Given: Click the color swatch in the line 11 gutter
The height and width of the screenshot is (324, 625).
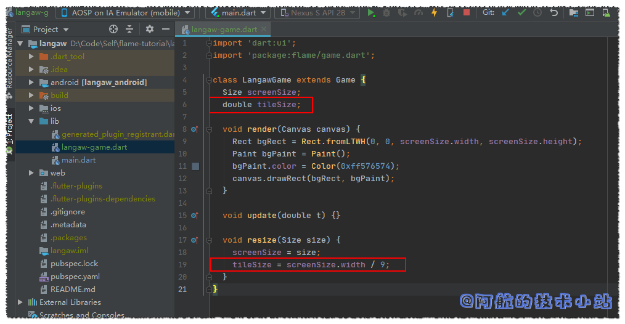Looking at the screenshot, I should (x=195, y=166).
